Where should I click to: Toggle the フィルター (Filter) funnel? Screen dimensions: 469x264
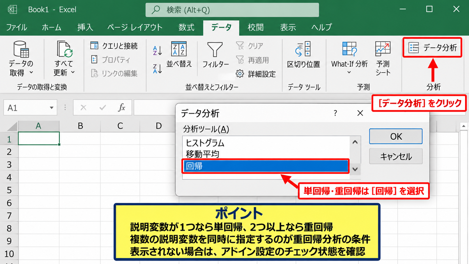pos(215,55)
